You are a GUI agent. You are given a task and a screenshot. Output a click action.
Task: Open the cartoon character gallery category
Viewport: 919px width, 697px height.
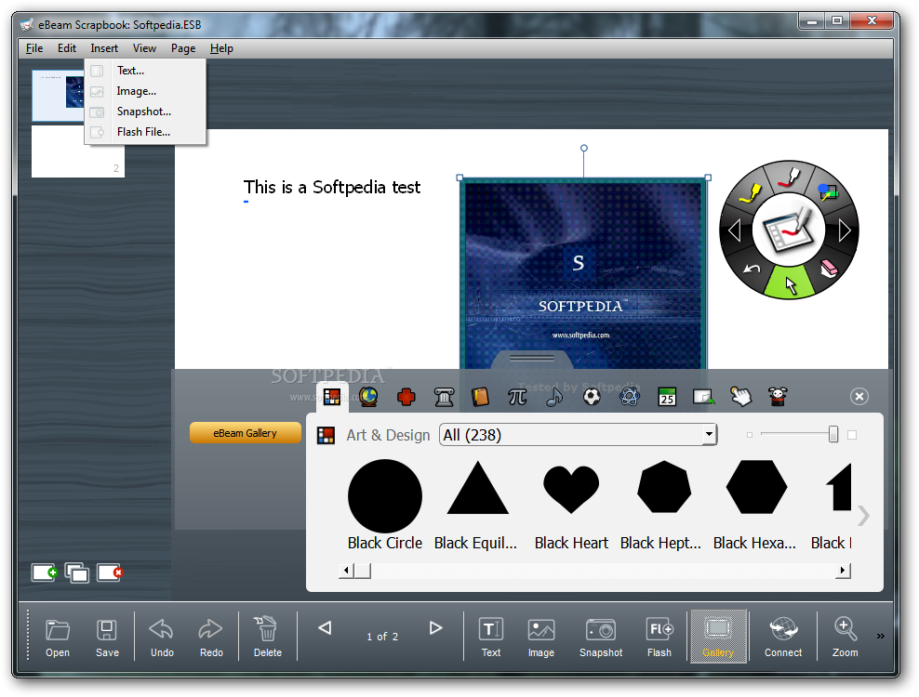[x=778, y=397]
